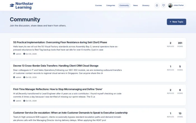Click the 6 views count

click(180, 90)
